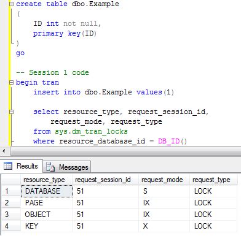Click the primary key line in editor
The height and width of the screenshot is (236, 241).
click(x=65, y=33)
